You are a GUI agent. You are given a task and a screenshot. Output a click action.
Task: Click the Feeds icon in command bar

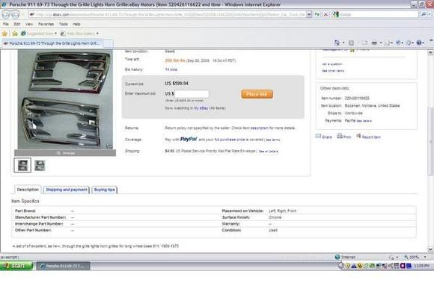click(x=351, y=43)
